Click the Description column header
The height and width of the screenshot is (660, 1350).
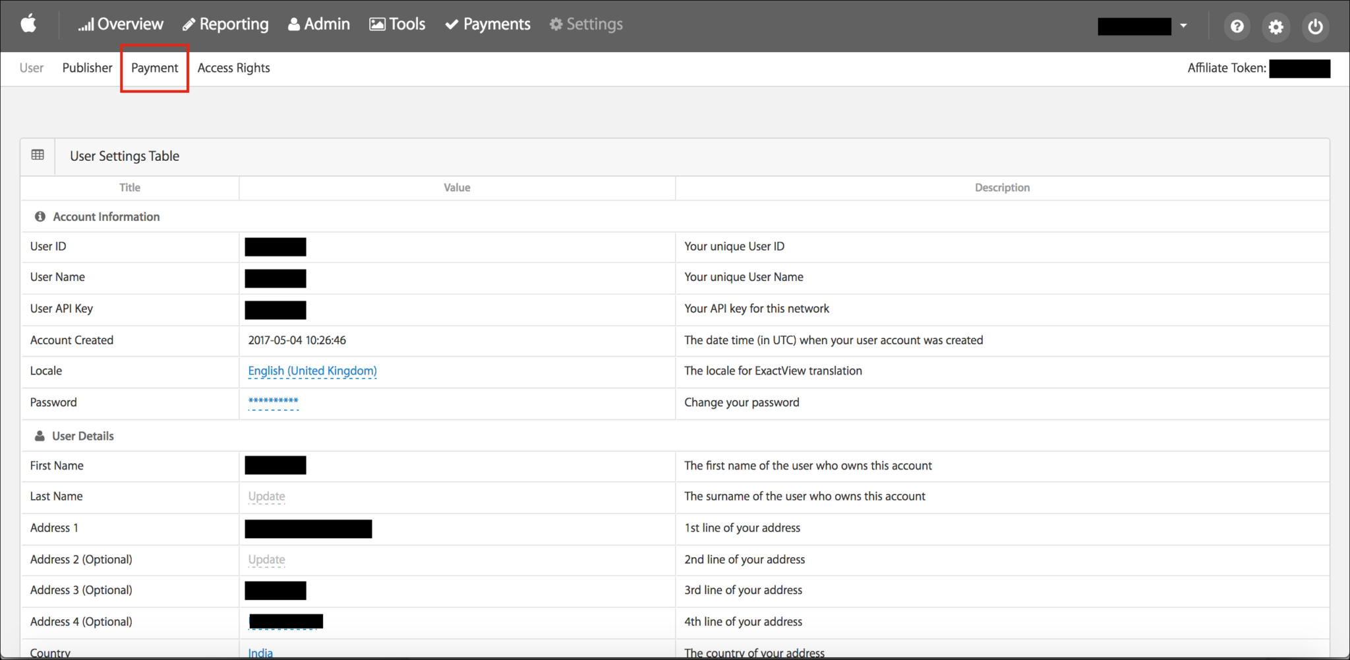[x=1002, y=187]
